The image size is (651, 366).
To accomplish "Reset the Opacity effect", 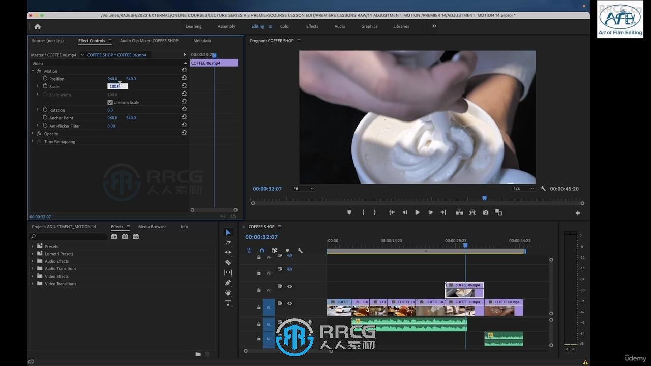I will (184, 133).
